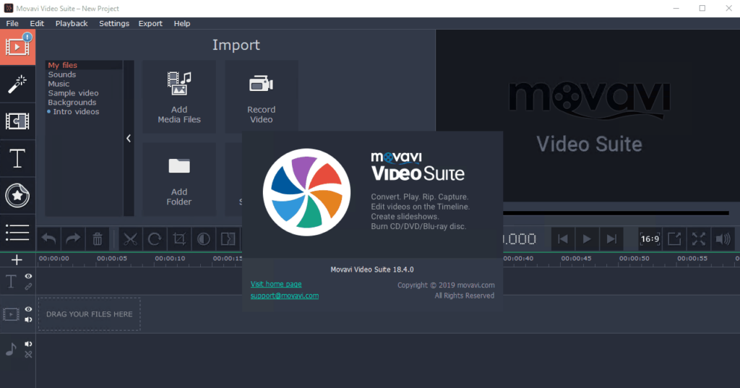Screen dimensions: 740x388
Task: Click Add Media Files
Action: (179, 97)
